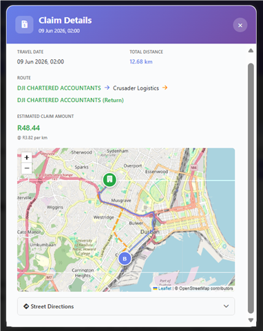Click the scrollbar up arrow
The width and height of the screenshot is (263, 331).
click(x=251, y=50)
